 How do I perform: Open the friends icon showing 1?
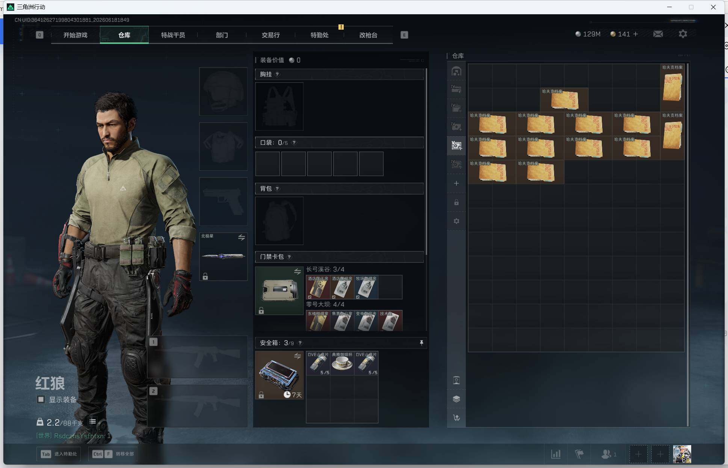[609, 454]
